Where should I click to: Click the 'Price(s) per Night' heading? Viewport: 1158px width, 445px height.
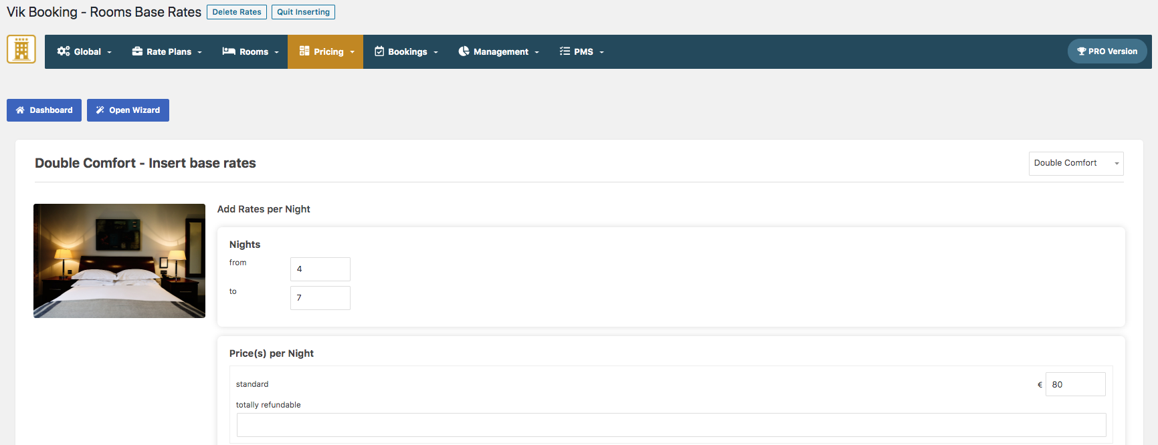click(x=272, y=353)
